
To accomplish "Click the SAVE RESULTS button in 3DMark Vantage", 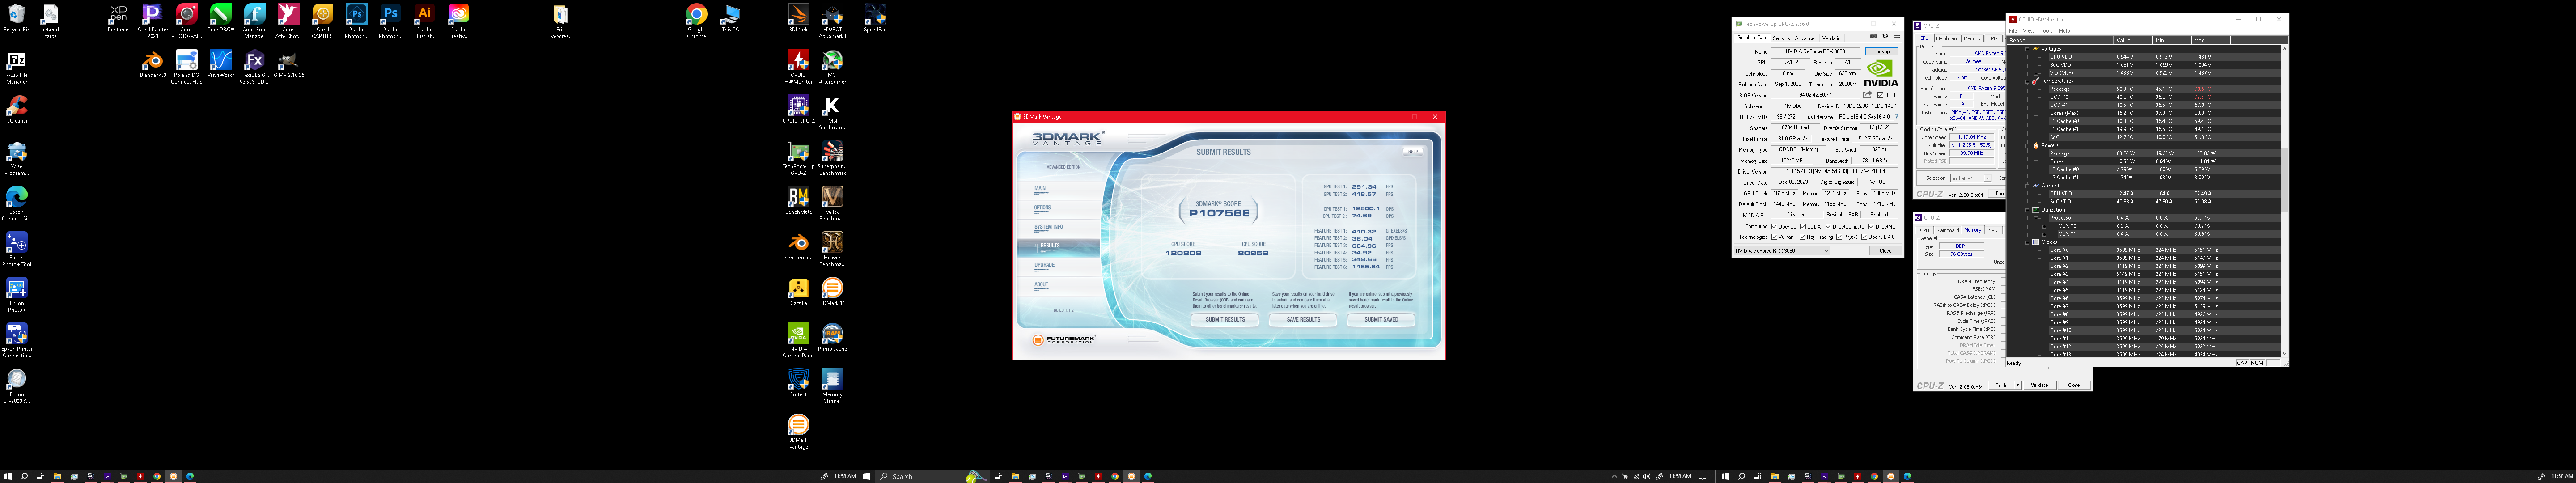I will (x=1303, y=320).
